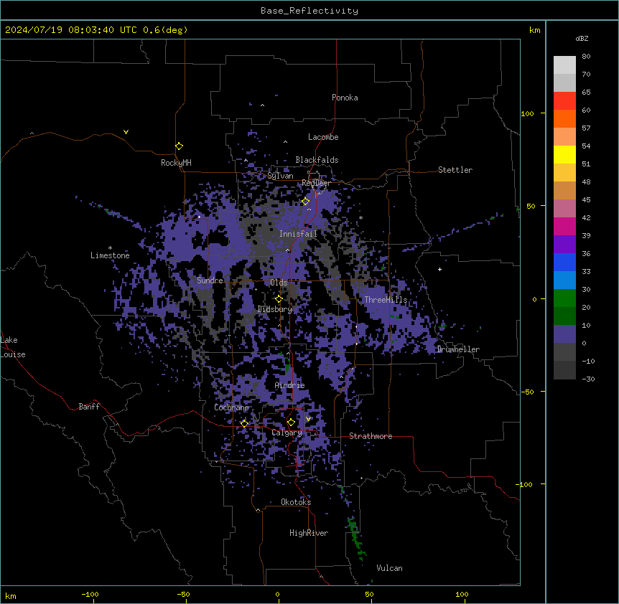Click the Drumheller town label

458,349
